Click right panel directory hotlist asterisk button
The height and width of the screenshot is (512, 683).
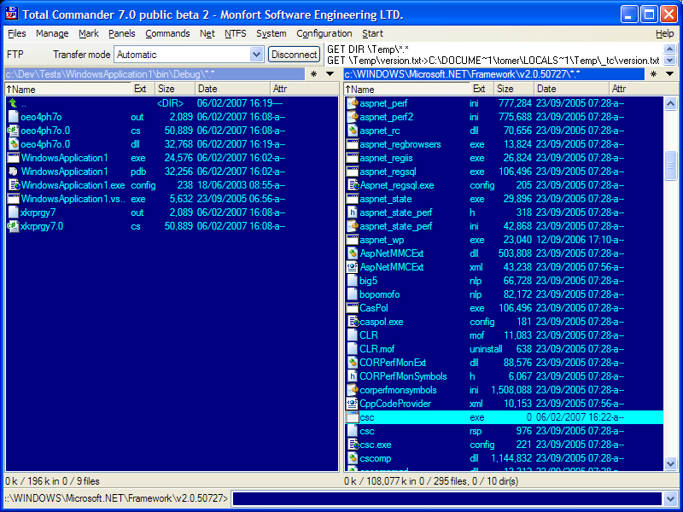click(653, 74)
